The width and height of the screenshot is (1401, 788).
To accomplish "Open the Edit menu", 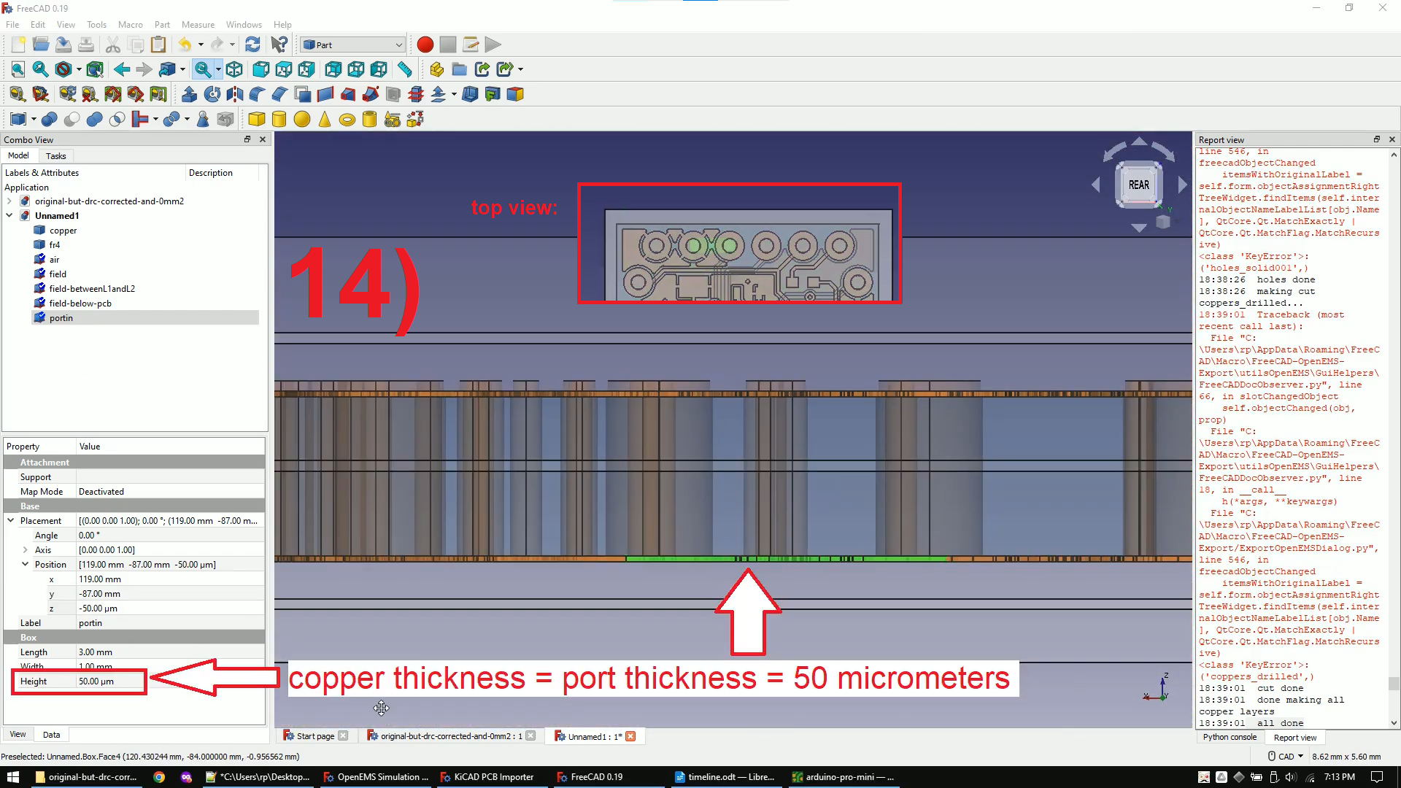I will [38, 24].
